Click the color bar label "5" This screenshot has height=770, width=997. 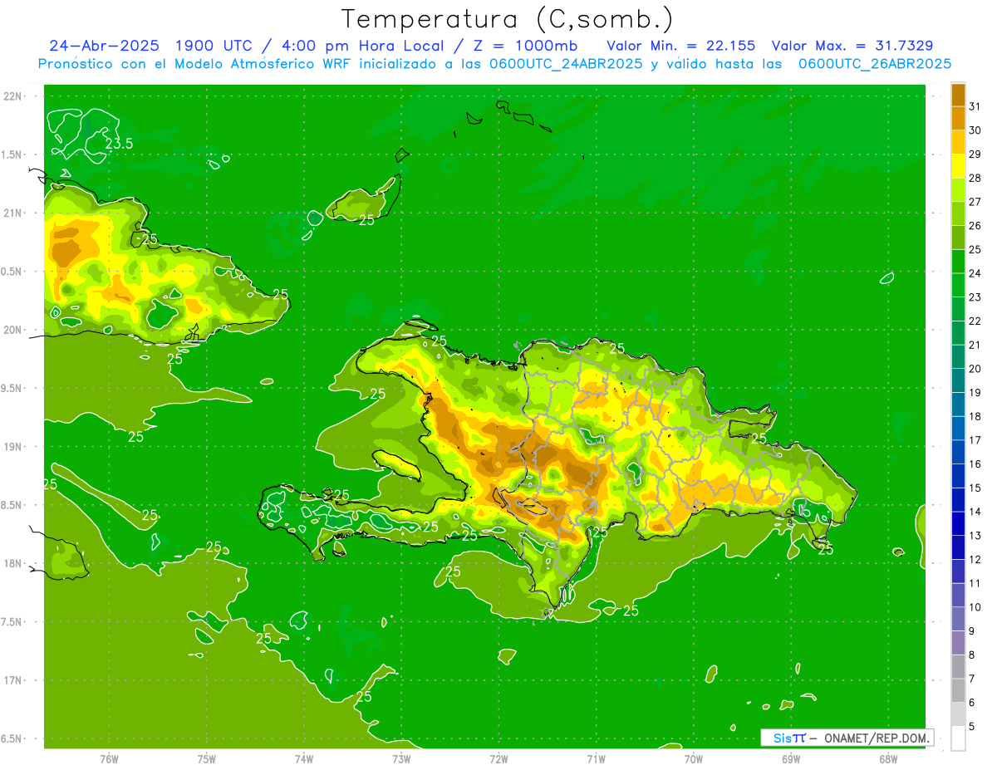(x=972, y=727)
